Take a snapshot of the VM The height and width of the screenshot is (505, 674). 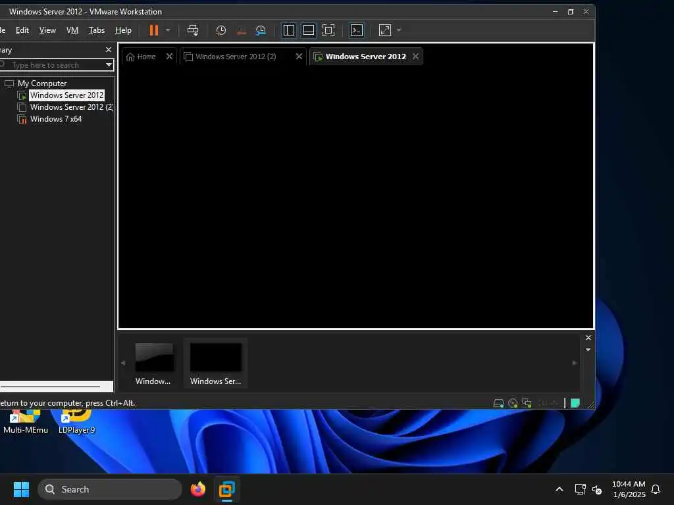click(x=221, y=30)
